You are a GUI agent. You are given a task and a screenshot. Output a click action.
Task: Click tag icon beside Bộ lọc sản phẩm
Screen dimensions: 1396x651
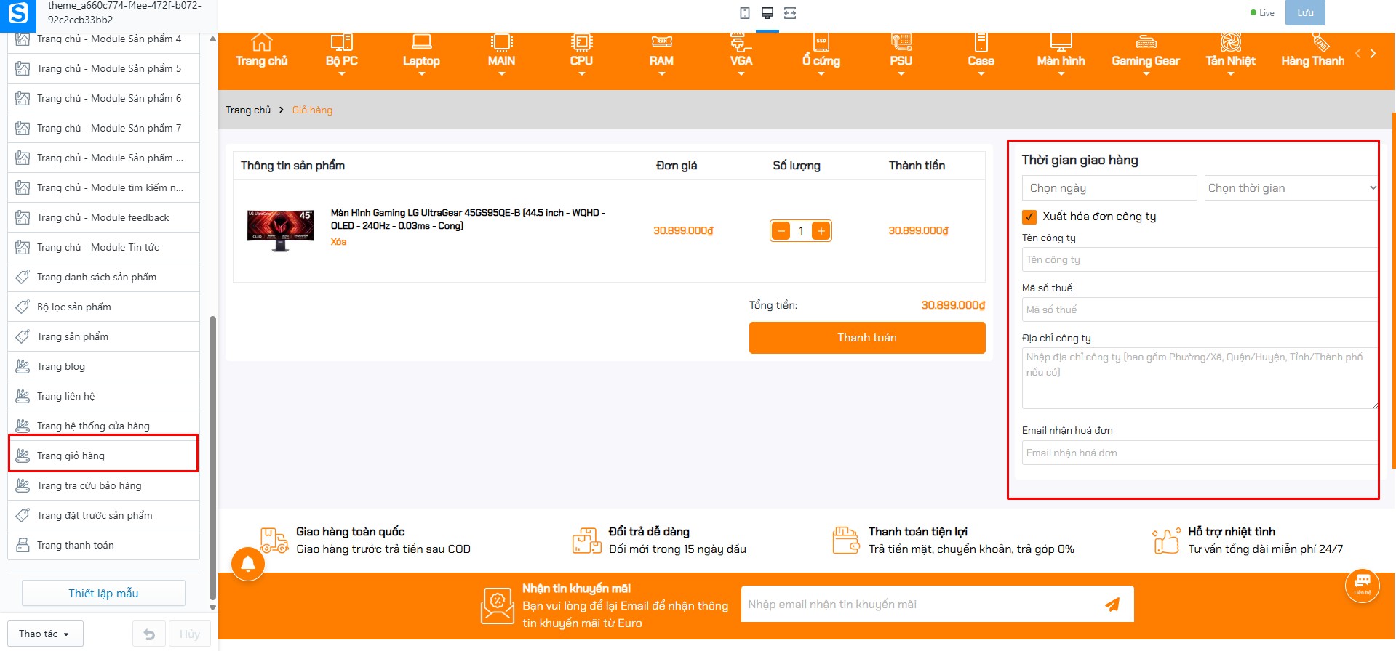pyautogui.click(x=23, y=307)
